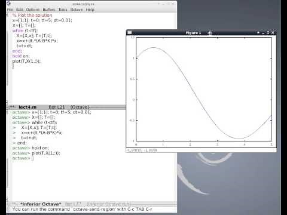Image resolution: width=287 pixels, height=215 pixels.
Task: Click the octave> 'X=[]; T=[];' shell line
Action: click(x=33, y=117)
